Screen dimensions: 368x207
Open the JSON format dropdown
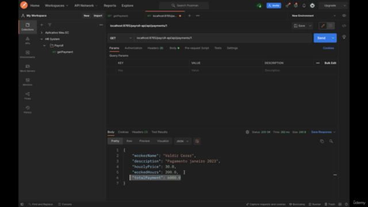point(182,141)
